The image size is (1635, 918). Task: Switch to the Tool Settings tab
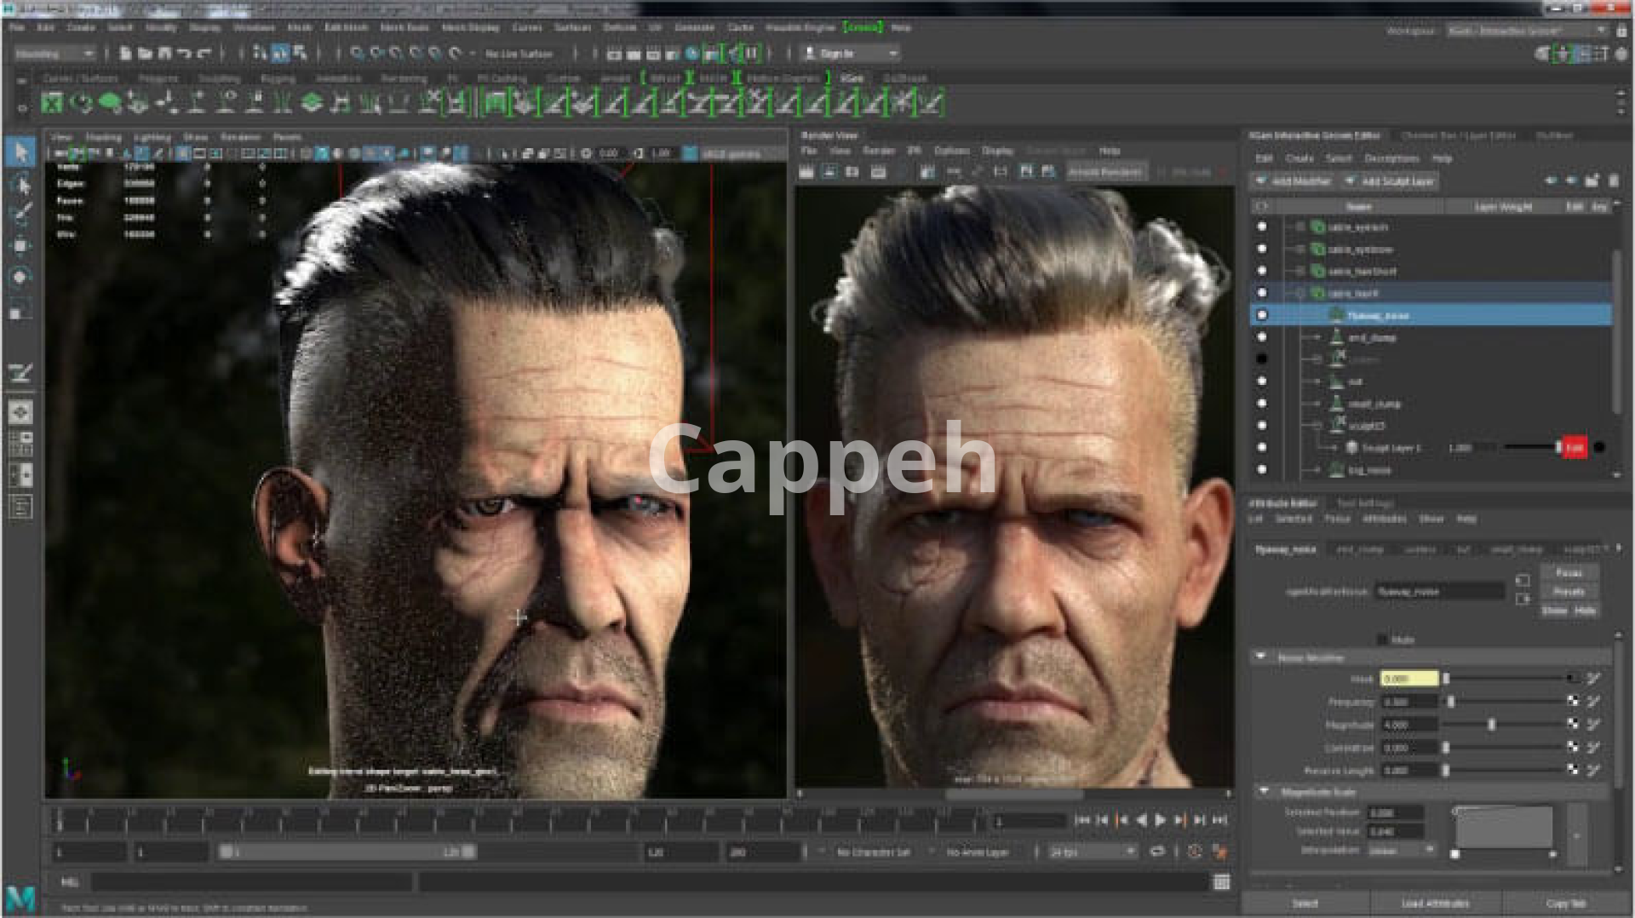click(1363, 503)
